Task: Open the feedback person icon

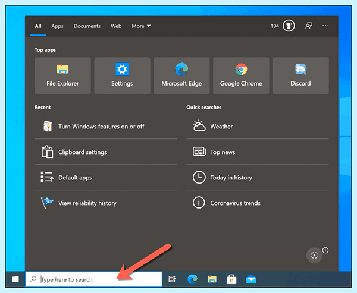Action: coord(309,26)
